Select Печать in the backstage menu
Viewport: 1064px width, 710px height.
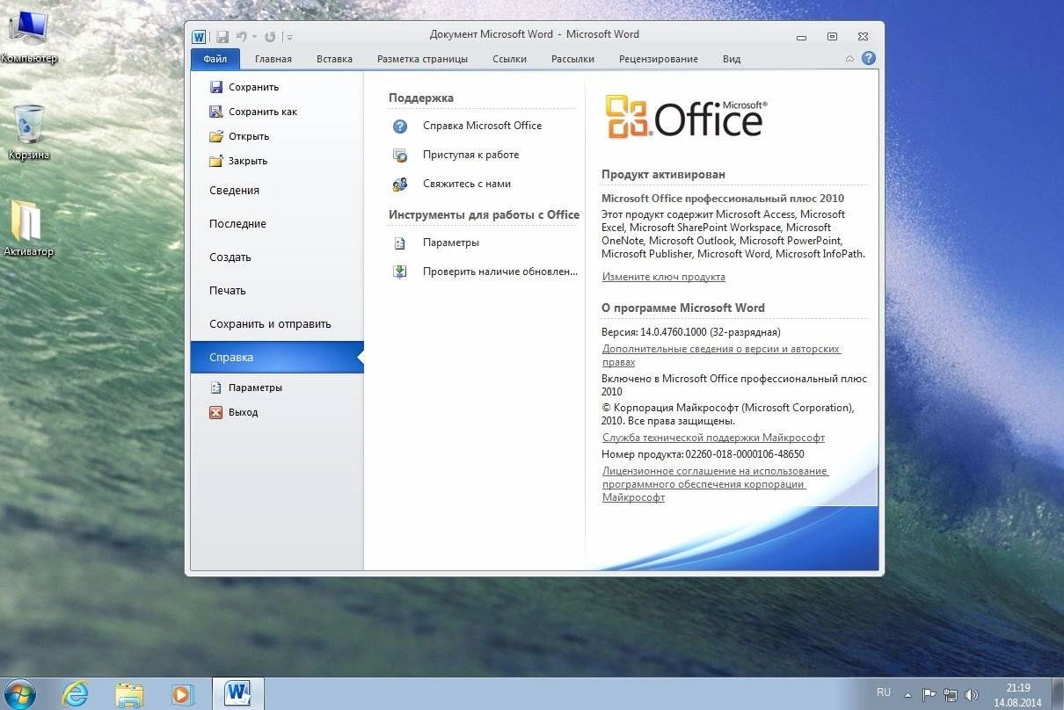coord(277,291)
